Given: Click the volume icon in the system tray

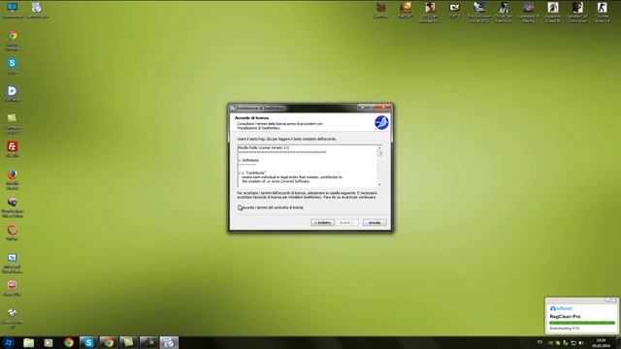Looking at the screenshot, I should point(581,342).
